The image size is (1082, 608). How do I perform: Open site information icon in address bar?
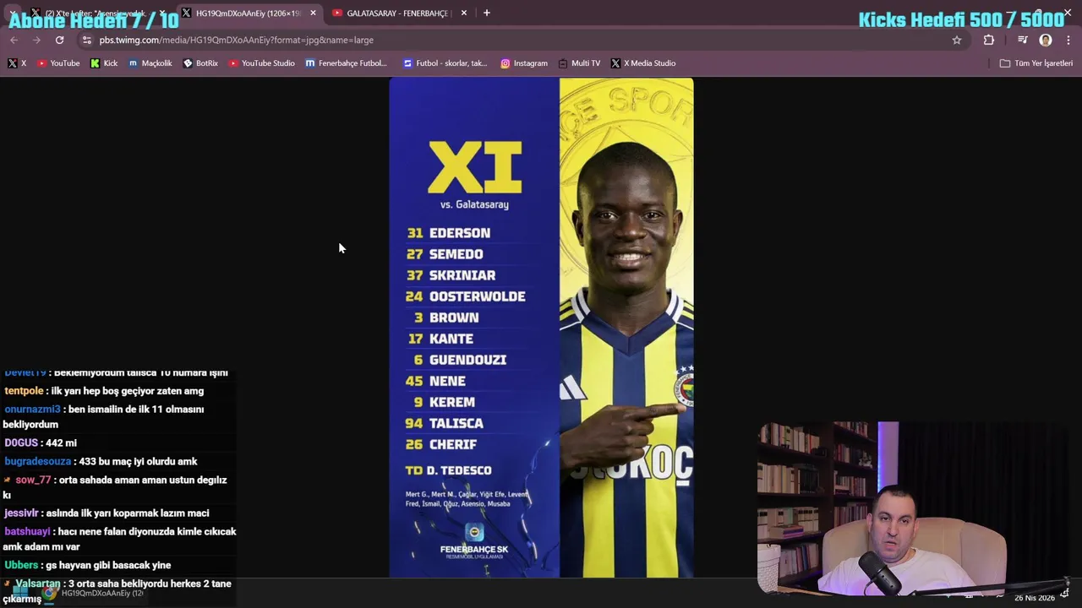[x=86, y=40]
